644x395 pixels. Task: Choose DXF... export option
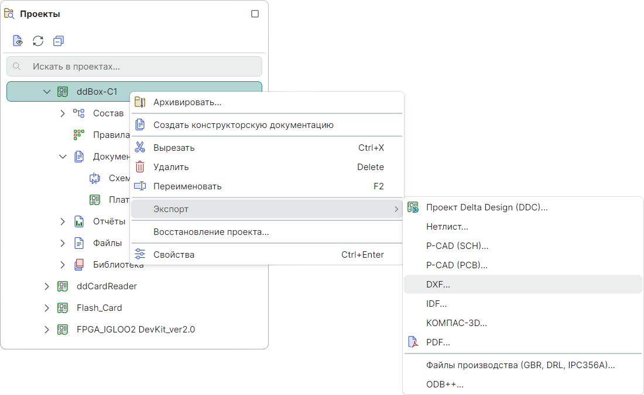(x=523, y=285)
